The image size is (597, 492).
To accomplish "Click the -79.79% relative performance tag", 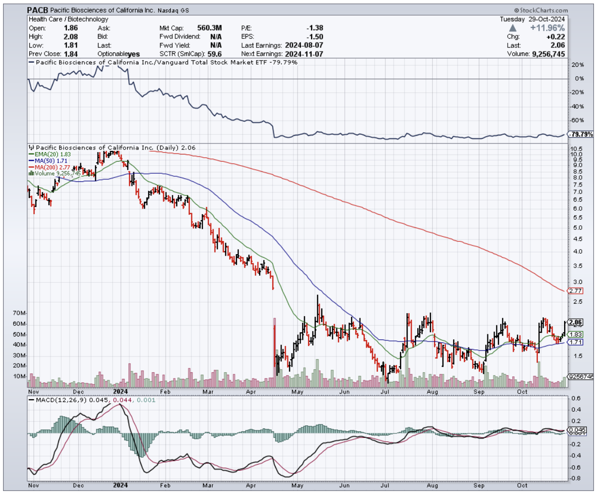I will (578, 135).
